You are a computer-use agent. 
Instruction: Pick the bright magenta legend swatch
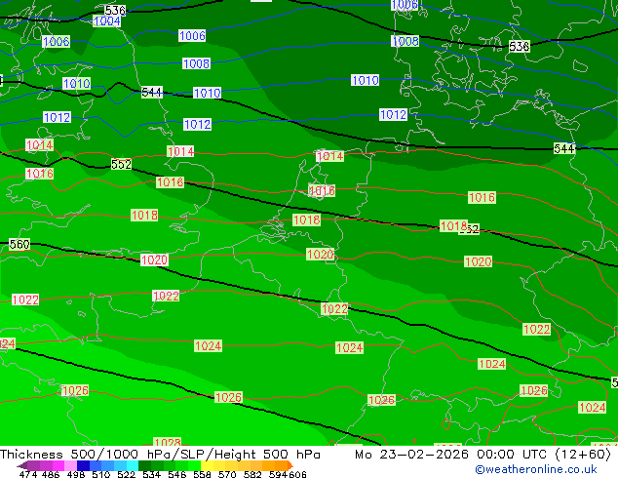[x=58, y=465]
